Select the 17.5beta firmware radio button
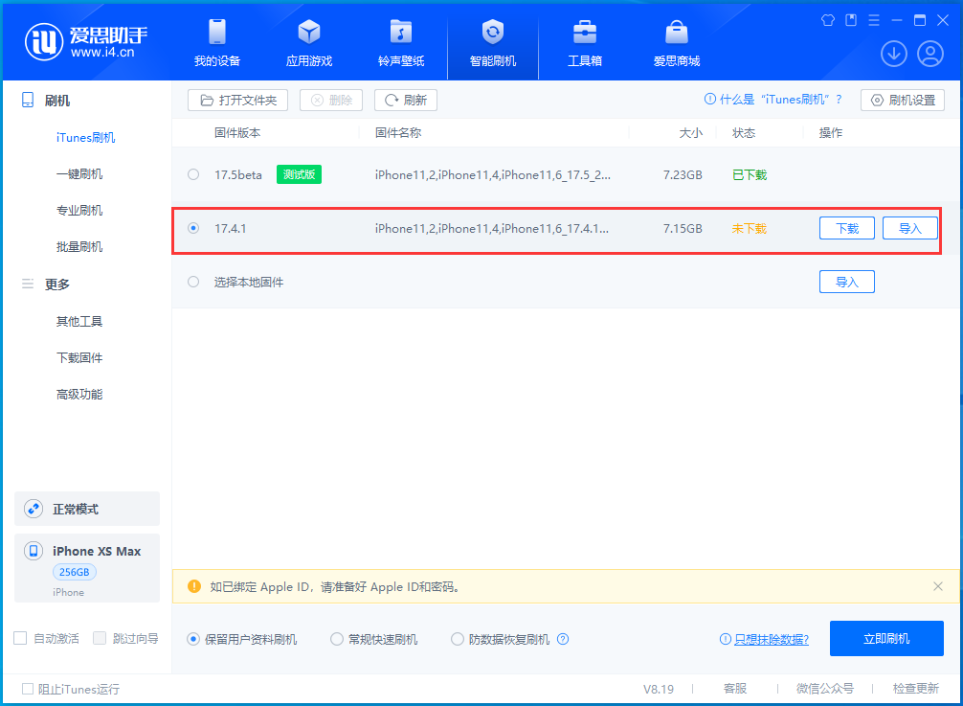Image resolution: width=963 pixels, height=706 pixels. (x=193, y=174)
